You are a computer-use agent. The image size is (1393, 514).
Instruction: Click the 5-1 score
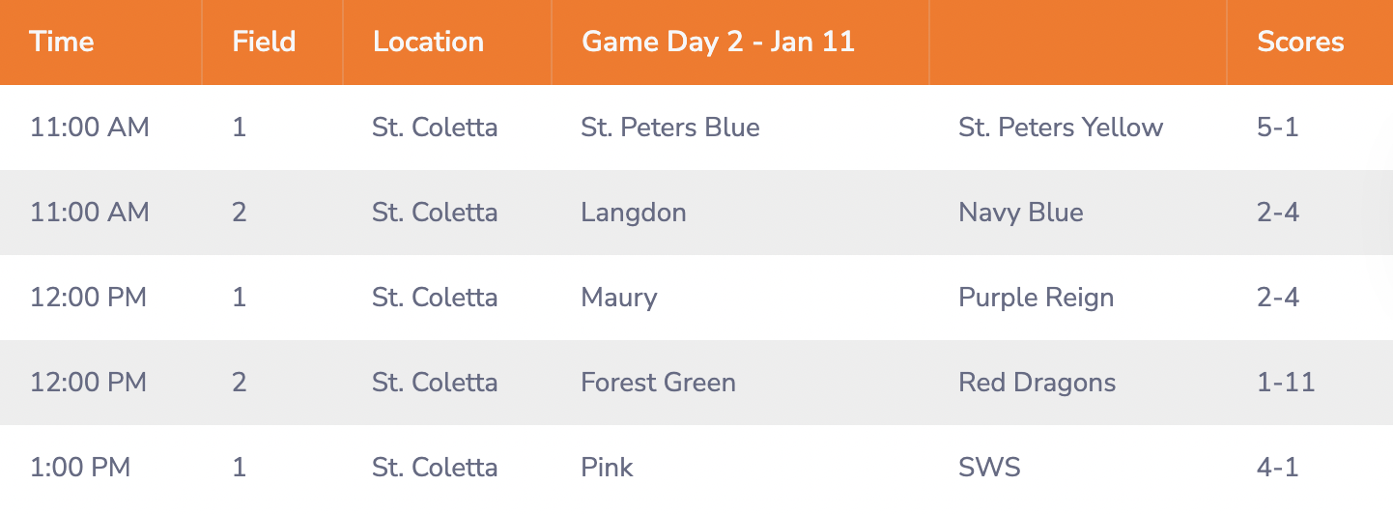[x=1278, y=128]
